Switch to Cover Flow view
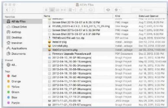The width and height of the screenshot is (168, 108). 63,10
